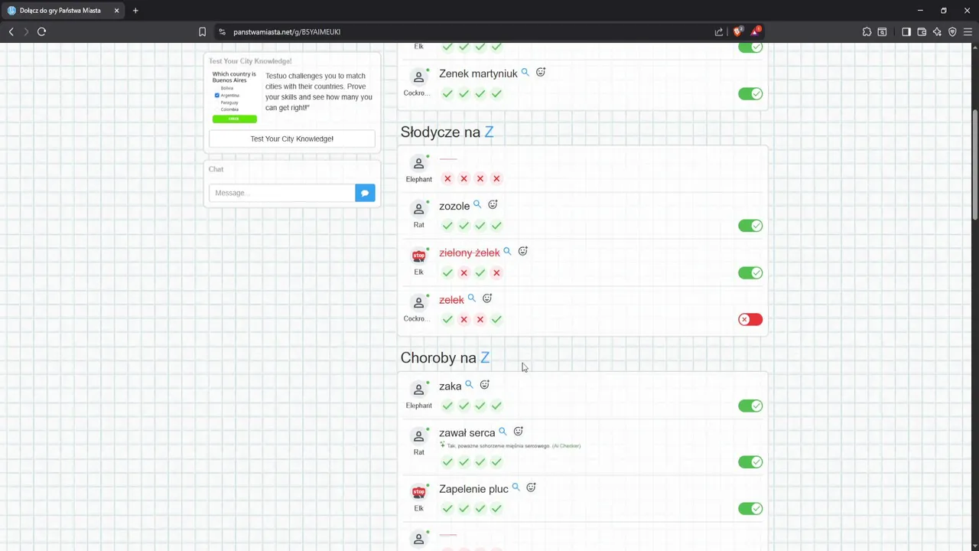
Task: Click the 'Test Your City Knowledge!' ad title
Action: click(250, 61)
